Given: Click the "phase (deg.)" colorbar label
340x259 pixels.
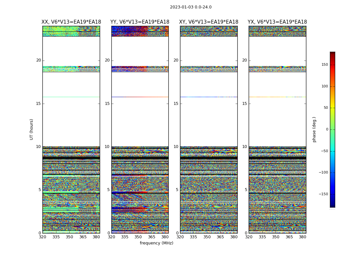Looking at the screenshot, I should pos(314,129).
